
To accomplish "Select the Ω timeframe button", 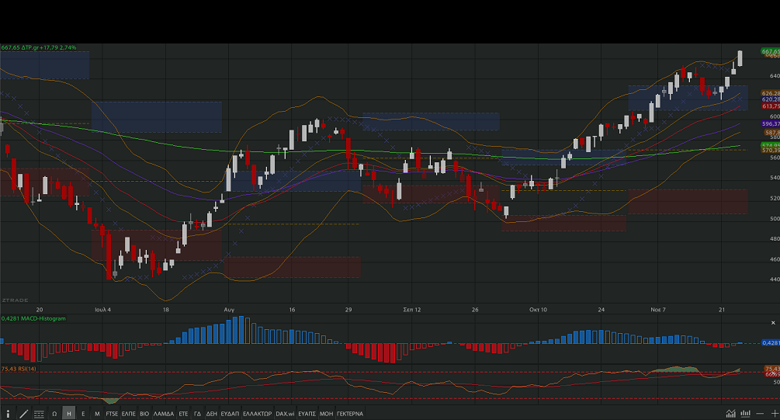I will [54, 414].
